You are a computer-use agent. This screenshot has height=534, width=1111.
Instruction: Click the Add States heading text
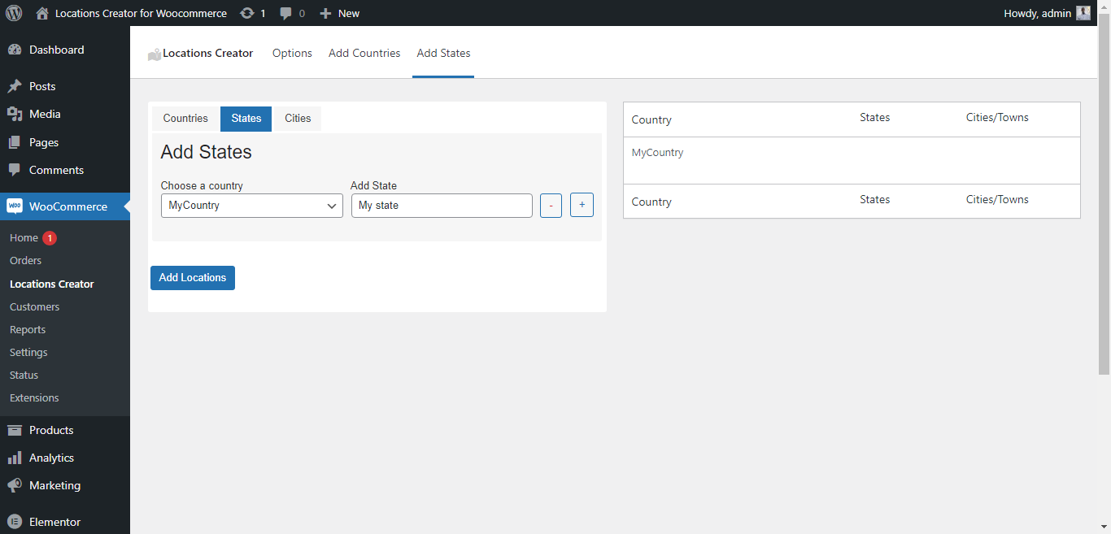pyautogui.click(x=206, y=152)
